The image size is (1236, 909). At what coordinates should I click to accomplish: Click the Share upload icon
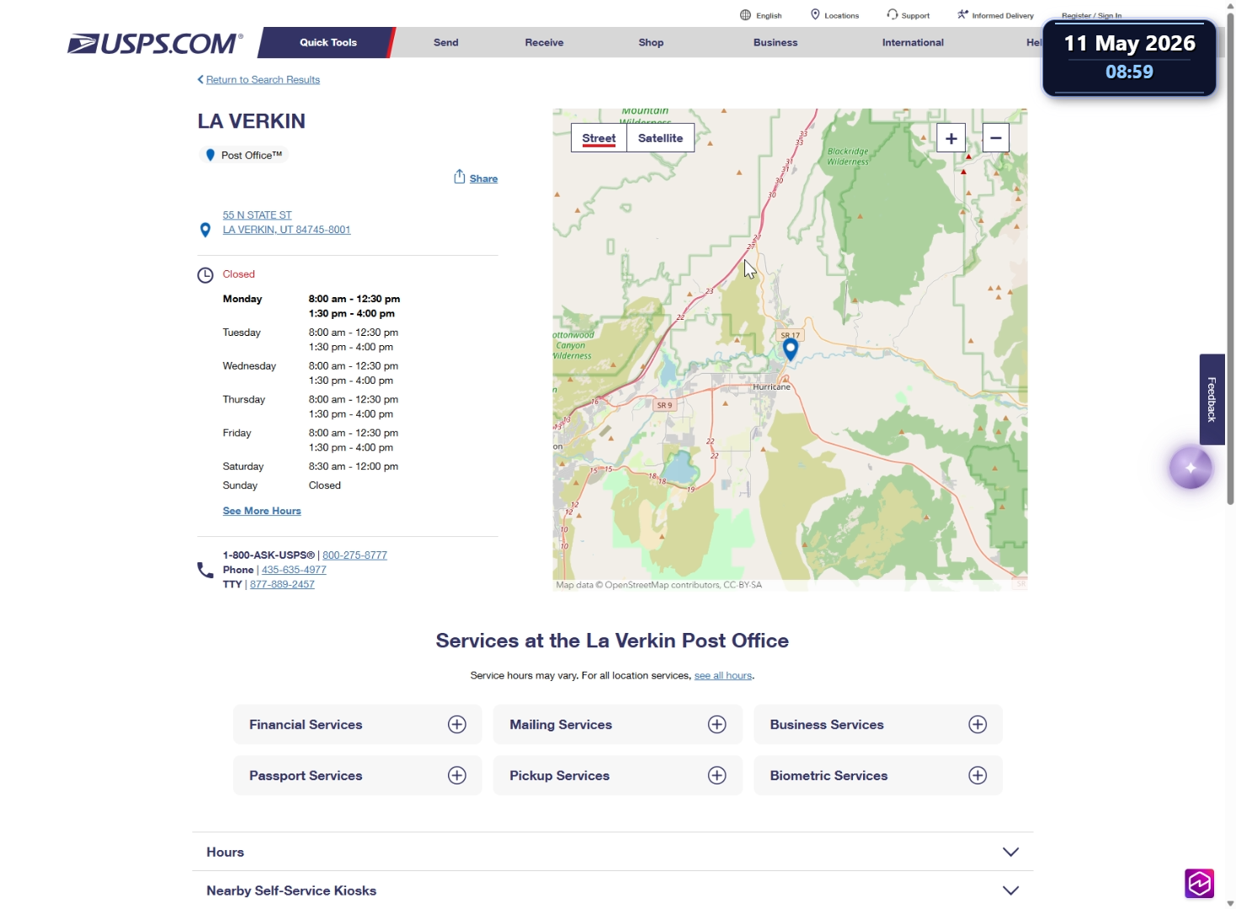460,177
